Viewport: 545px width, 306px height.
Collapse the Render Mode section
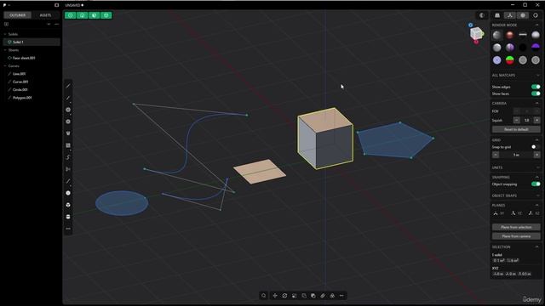[537, 25]
